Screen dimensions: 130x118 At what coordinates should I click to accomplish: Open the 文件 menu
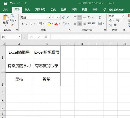(x=5, y=10)
